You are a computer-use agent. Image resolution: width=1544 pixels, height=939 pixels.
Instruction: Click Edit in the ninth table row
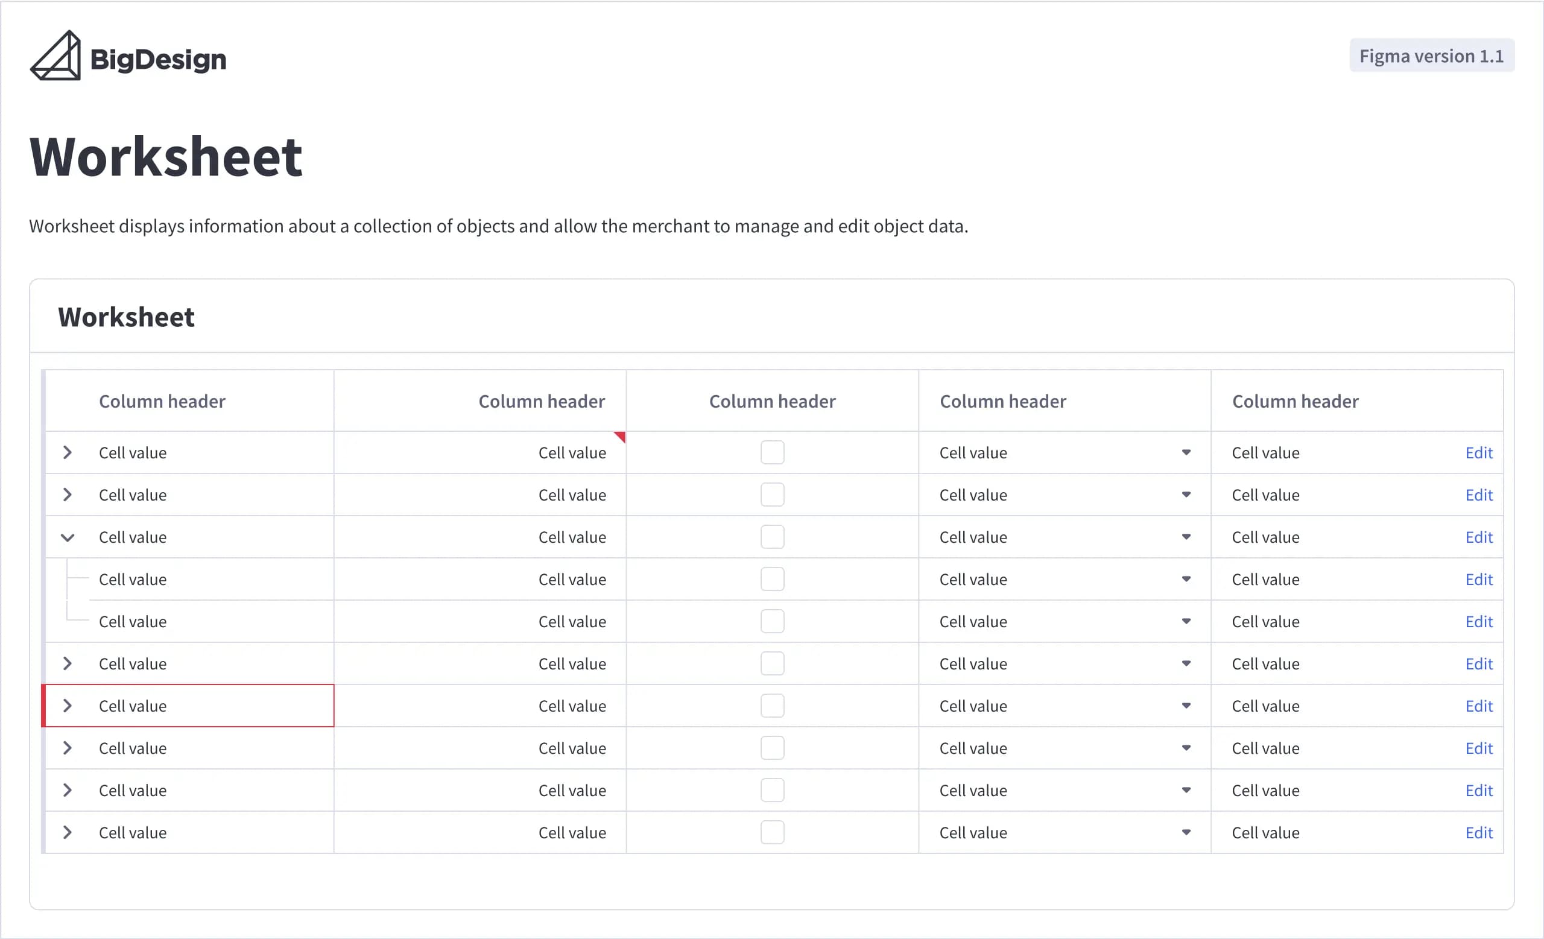click(1479, 790)
